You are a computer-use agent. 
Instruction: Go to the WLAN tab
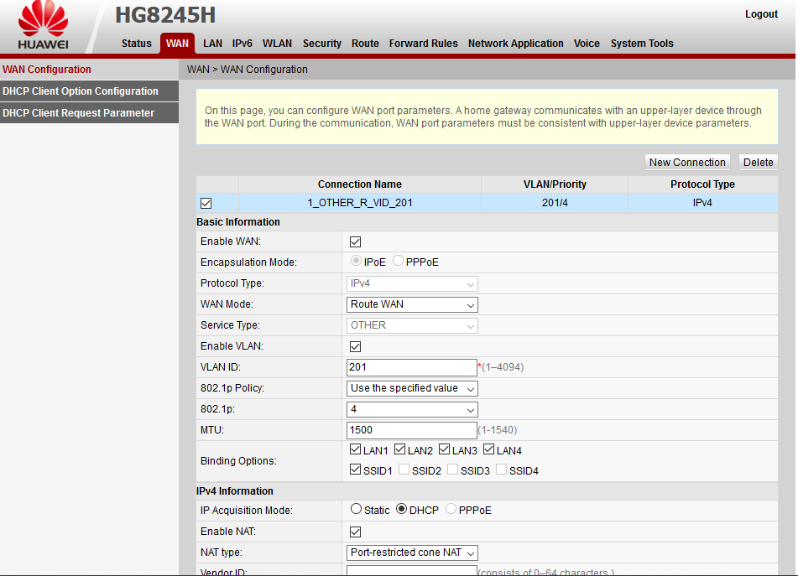point(278,44)
